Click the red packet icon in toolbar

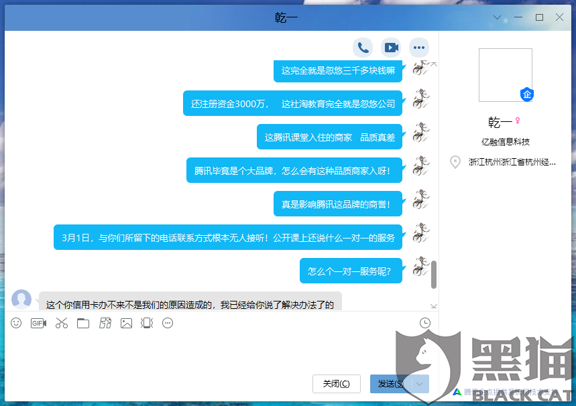point(105,323)
